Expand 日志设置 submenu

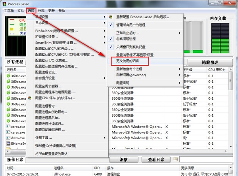pos(105,23)
